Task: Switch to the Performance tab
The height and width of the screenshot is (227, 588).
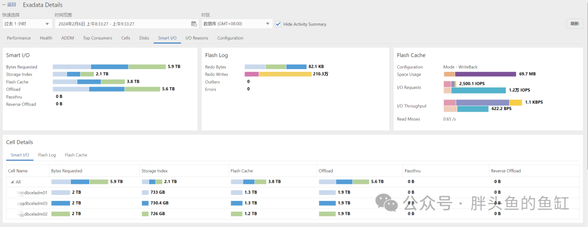Action: tap(19, 38)
